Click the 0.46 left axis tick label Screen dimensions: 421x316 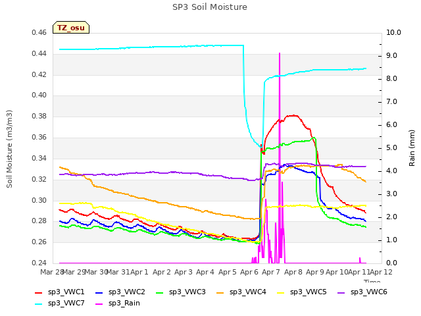pyautogui.click(x=39, y=33)
